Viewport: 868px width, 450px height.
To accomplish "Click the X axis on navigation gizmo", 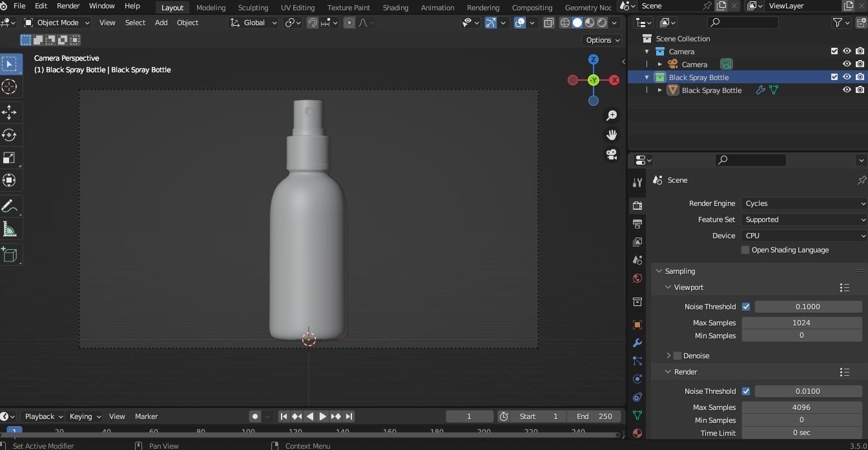I will pyautogui.click(x=614, y=80).
